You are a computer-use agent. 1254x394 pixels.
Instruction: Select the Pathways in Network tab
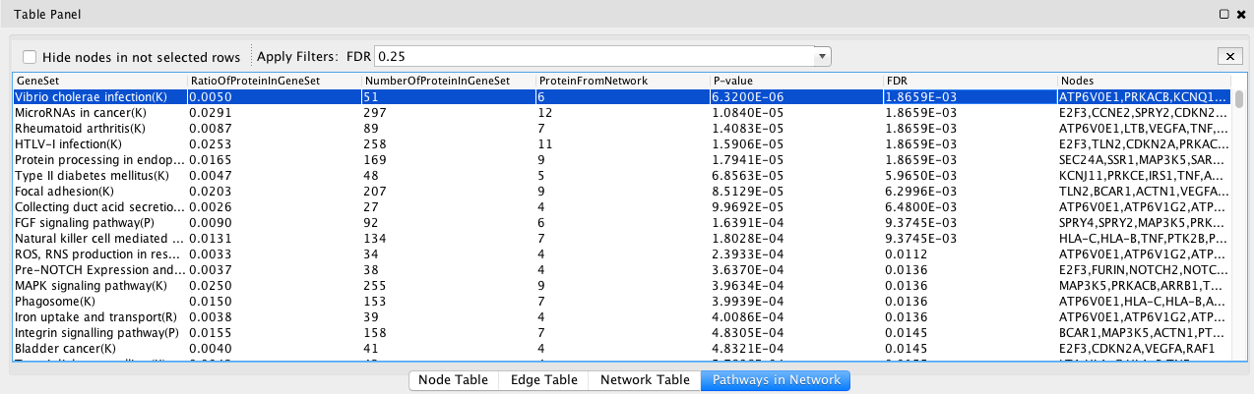click(776, 379)
